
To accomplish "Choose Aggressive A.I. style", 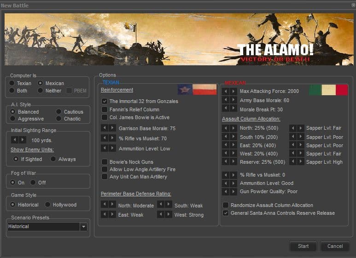I will tap(13, 119).
